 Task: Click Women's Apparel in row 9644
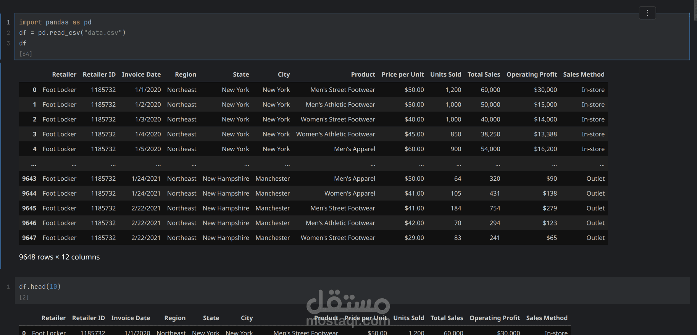pos(350,194)
